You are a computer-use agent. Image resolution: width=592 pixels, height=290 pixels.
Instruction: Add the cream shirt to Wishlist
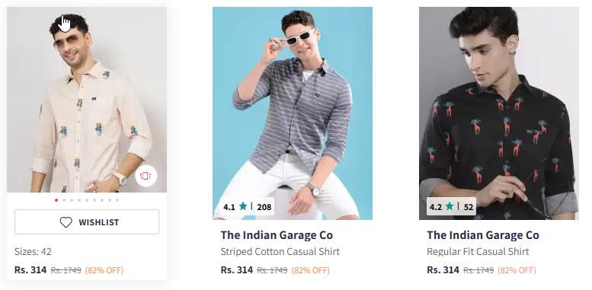(87, 222)
